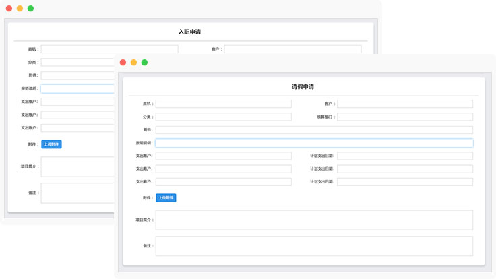Image resolution: width=496 pixels, height=279 pixels.
Task: Select the first 计划支出日期 field in 请假申请
Action: pos(404,156)
